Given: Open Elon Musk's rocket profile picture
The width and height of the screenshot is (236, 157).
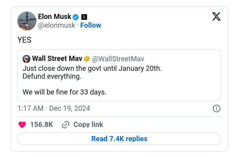Looking at the screenshot, I should [x=27, y=21].
